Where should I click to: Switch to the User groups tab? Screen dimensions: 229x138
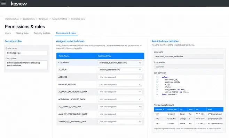pos(22,33)
